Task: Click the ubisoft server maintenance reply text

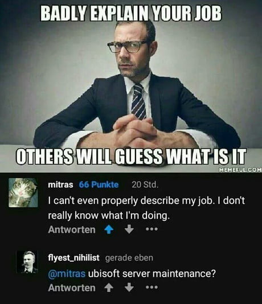Action: [x=152, y=274]
